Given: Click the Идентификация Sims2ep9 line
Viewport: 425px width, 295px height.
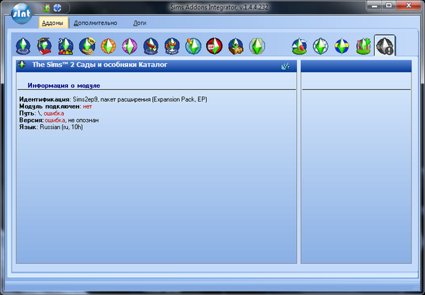Looking at the screenshot, I should coord(113,99).
